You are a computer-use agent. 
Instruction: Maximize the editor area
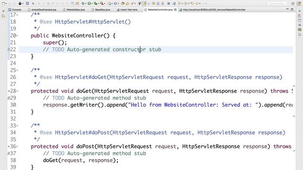(x=292, y=9)
